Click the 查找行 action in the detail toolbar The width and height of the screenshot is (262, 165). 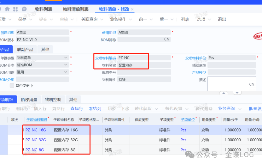(77, 108)
